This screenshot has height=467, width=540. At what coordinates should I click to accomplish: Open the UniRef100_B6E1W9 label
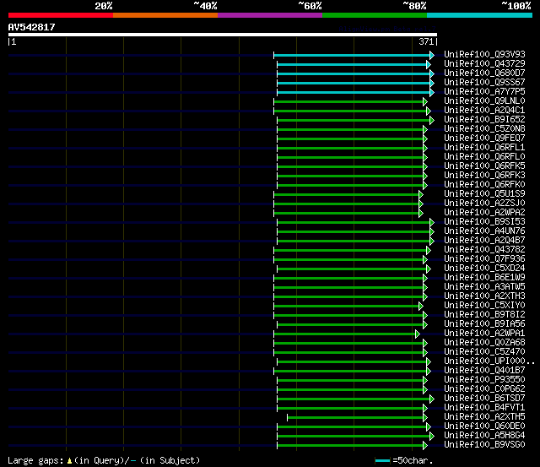pos(484,278)
